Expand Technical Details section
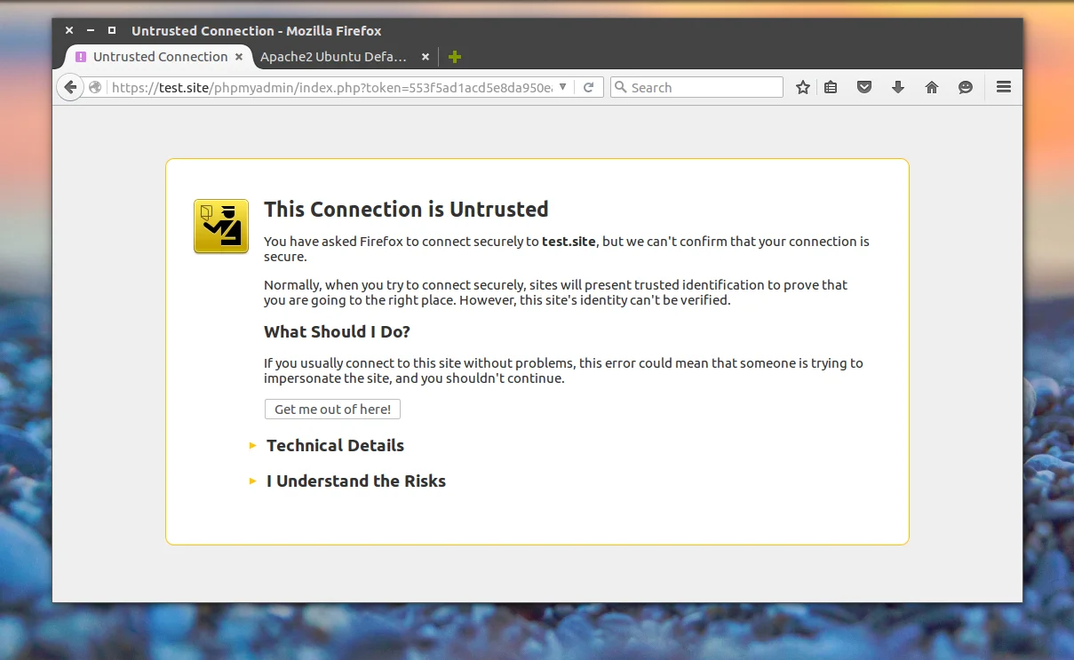The image size is (1074, 660). click(x=335, y=445)
